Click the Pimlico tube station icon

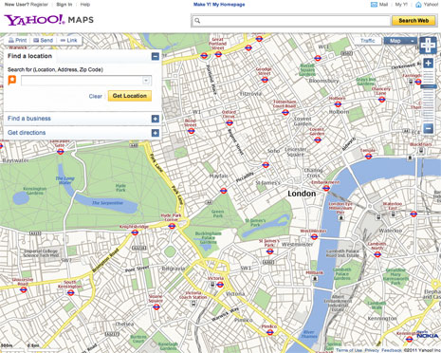[269, 332]
